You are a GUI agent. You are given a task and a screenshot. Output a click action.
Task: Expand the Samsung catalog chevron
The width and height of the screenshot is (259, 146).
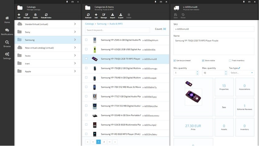pyautogui.click(x=75, y=40)
